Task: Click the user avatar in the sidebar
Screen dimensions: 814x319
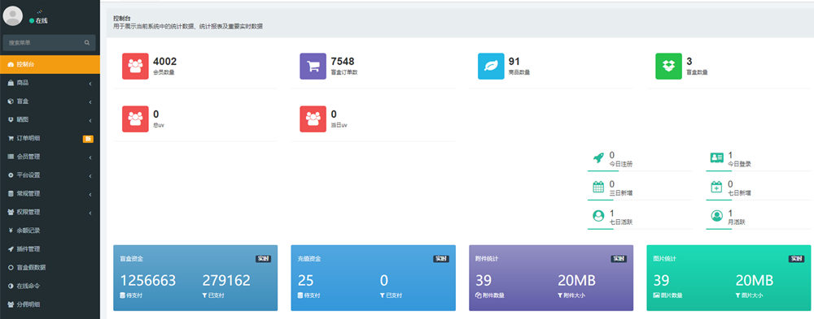Action: click(x=13, y=16)
